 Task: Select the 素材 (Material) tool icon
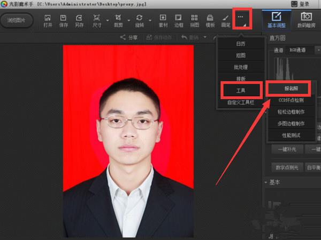point(163,20)
